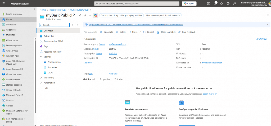This screenshot has width=271, height=126.
Task: Open the notifications bell icon
Action: coord(215,3)
